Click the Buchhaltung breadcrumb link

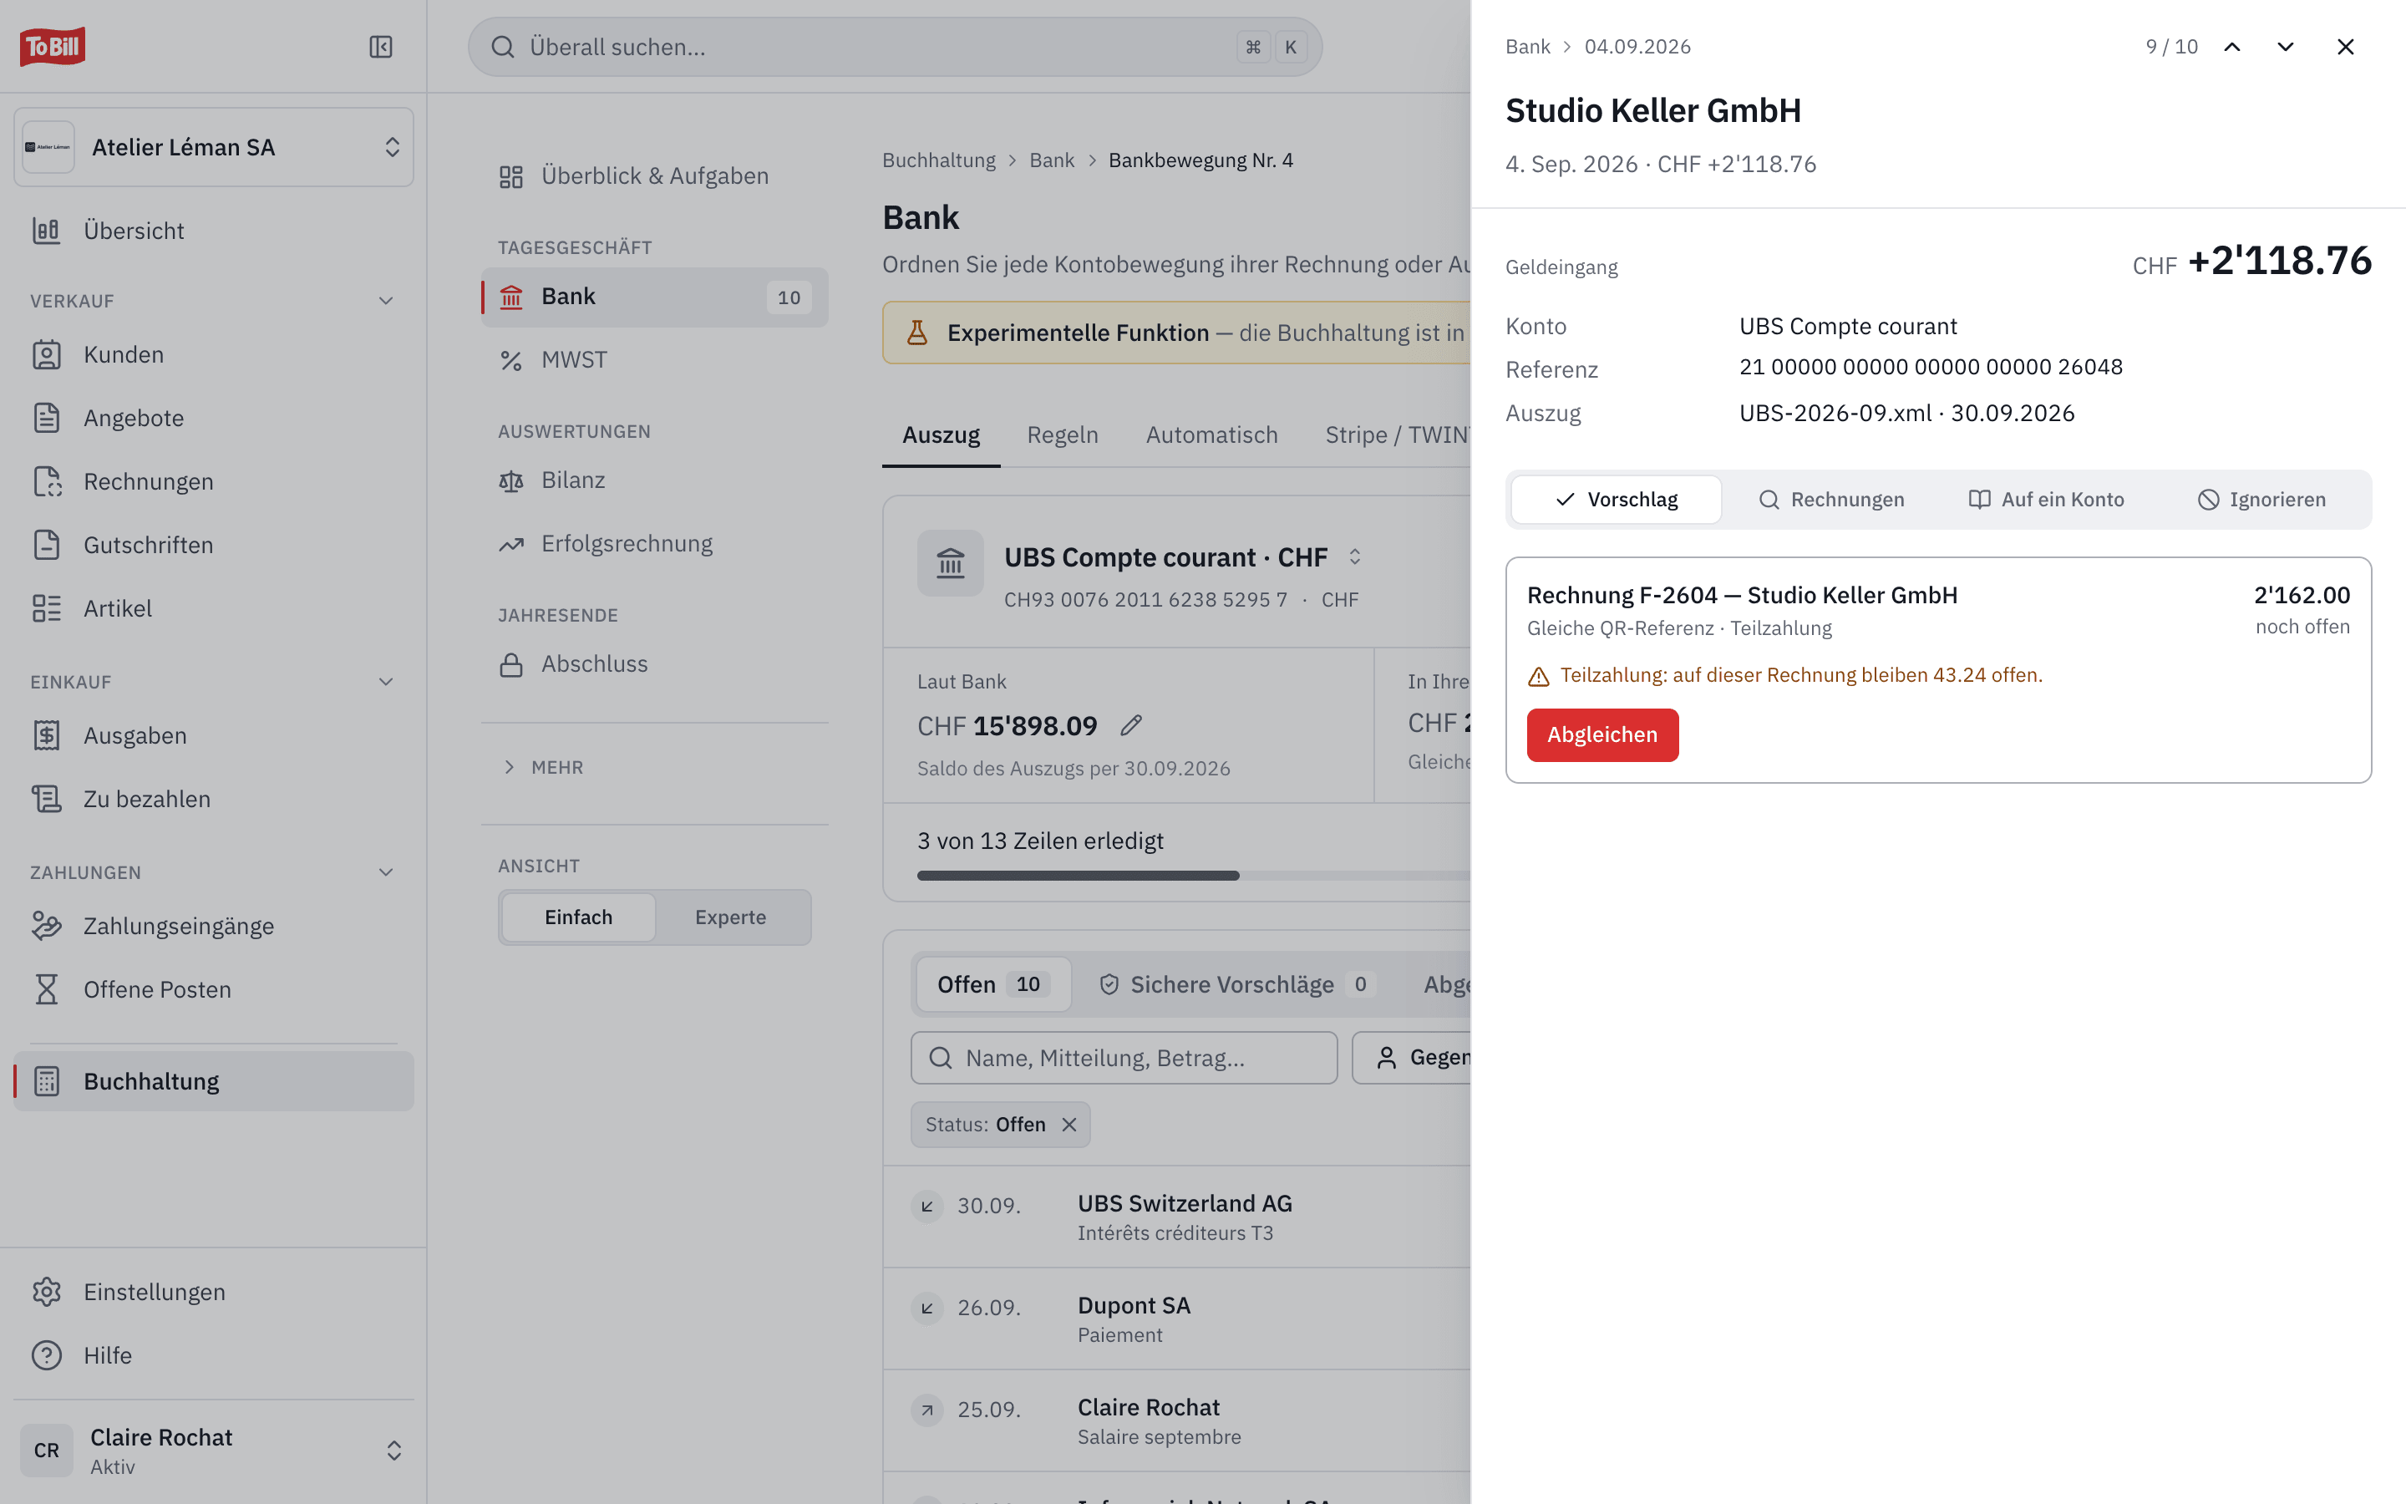pyautogui.click(x=938, y=160)
